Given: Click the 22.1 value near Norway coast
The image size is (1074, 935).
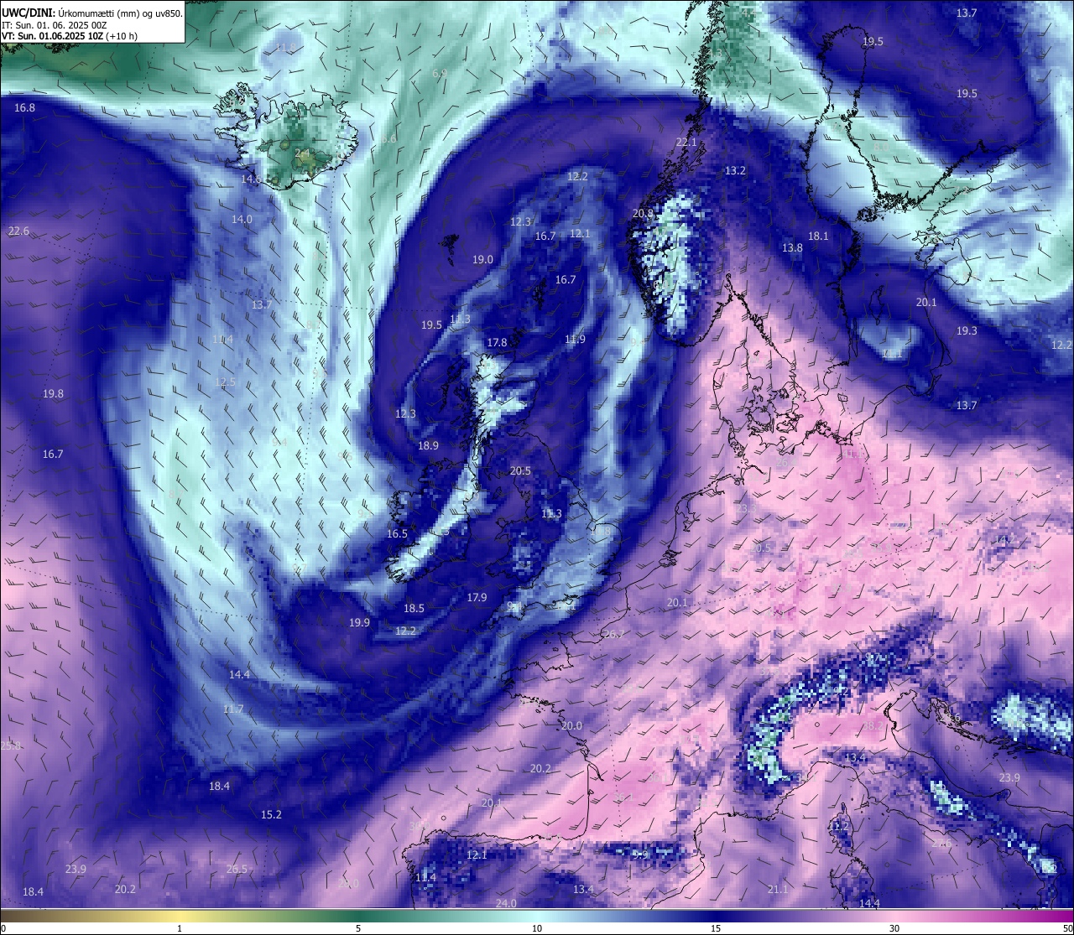Looking at the screenshot, I should point(686,142).
